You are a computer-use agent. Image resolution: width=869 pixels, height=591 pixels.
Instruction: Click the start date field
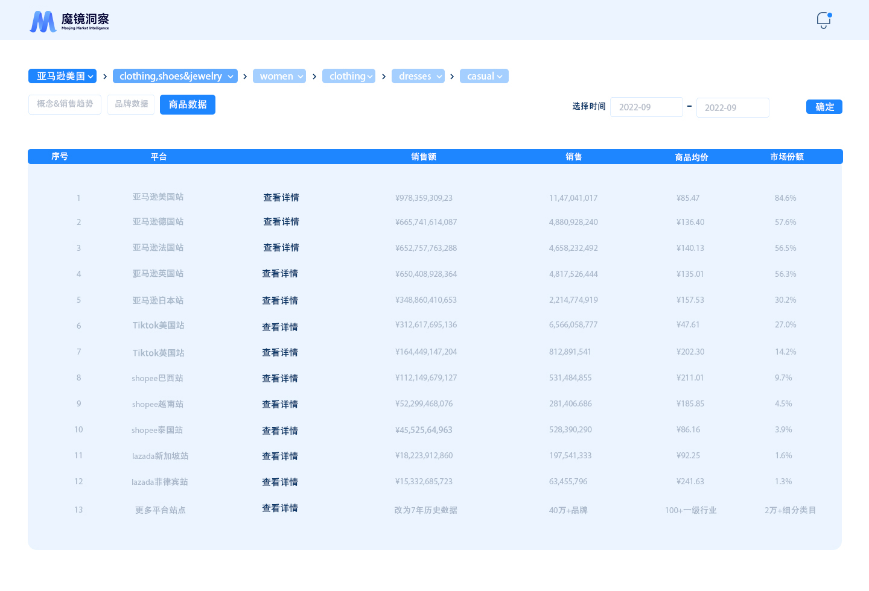click(x=646, y=107)
